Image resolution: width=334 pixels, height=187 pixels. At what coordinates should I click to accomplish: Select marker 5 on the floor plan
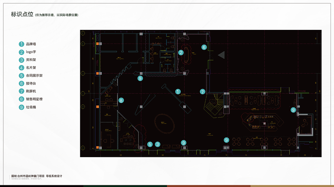tap(150, 144)
